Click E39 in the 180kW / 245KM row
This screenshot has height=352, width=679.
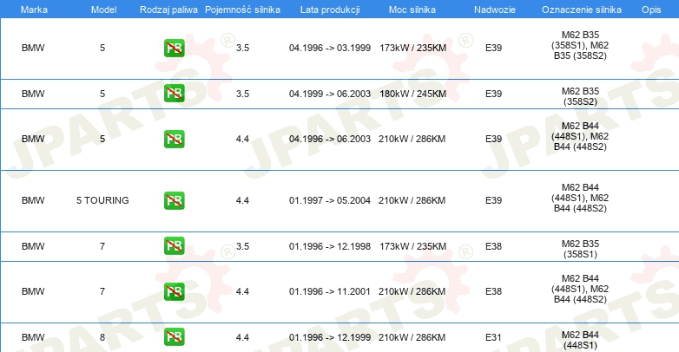pyautogui.click(x=493, y=94)
